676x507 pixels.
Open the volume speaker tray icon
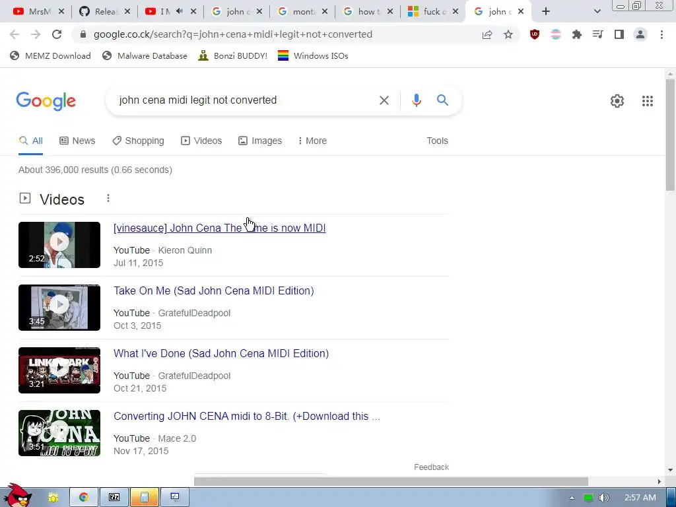pos(603,498)
